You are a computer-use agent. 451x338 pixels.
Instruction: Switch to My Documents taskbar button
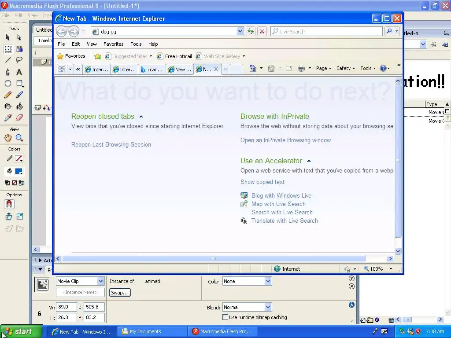pos(152,331)
